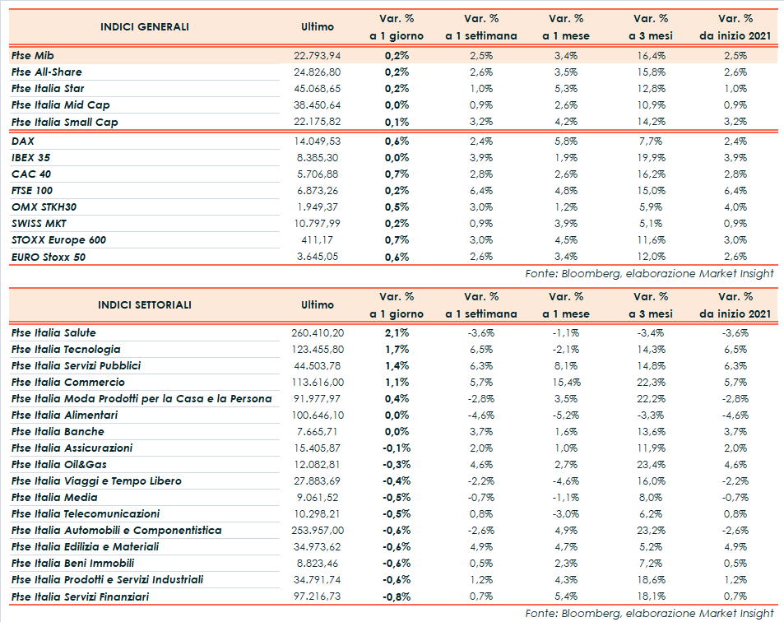
Task: Click the IBEX 35 index name
Action: [x=31, y=157]
